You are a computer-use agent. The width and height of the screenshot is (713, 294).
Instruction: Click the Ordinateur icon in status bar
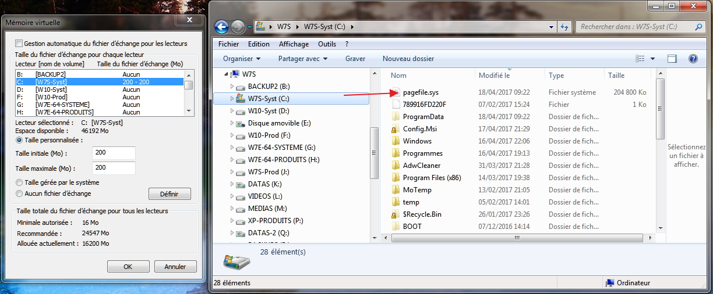pyautogui.click(x=610, y=283)
